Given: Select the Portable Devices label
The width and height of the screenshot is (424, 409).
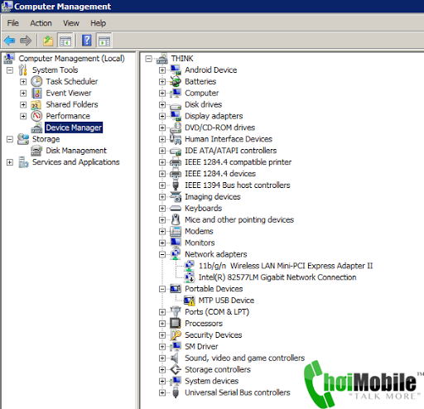Looking at the screenshot, I should coord(214,289).
